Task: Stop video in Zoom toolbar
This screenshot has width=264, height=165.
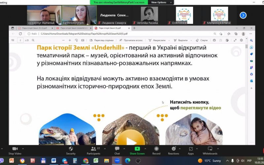Action: [x=15, y=151]
